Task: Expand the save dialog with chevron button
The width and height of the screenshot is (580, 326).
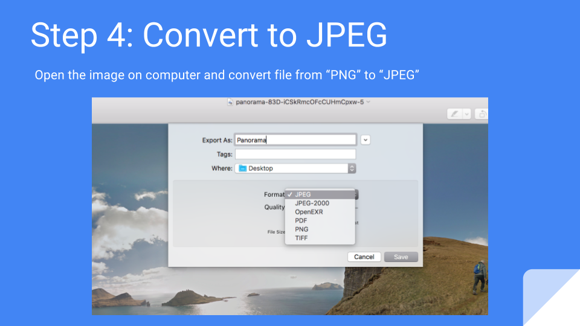Action: pos(366,140)
